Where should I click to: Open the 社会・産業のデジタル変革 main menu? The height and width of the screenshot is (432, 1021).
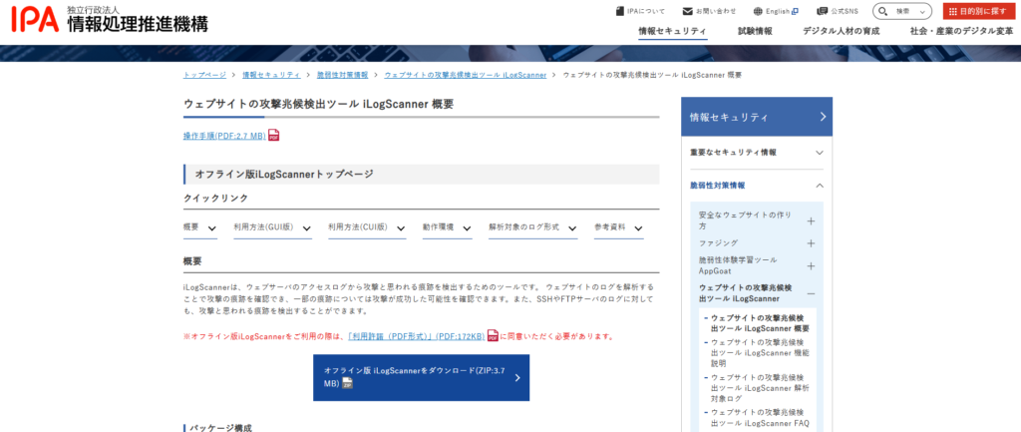coord(962,31)
